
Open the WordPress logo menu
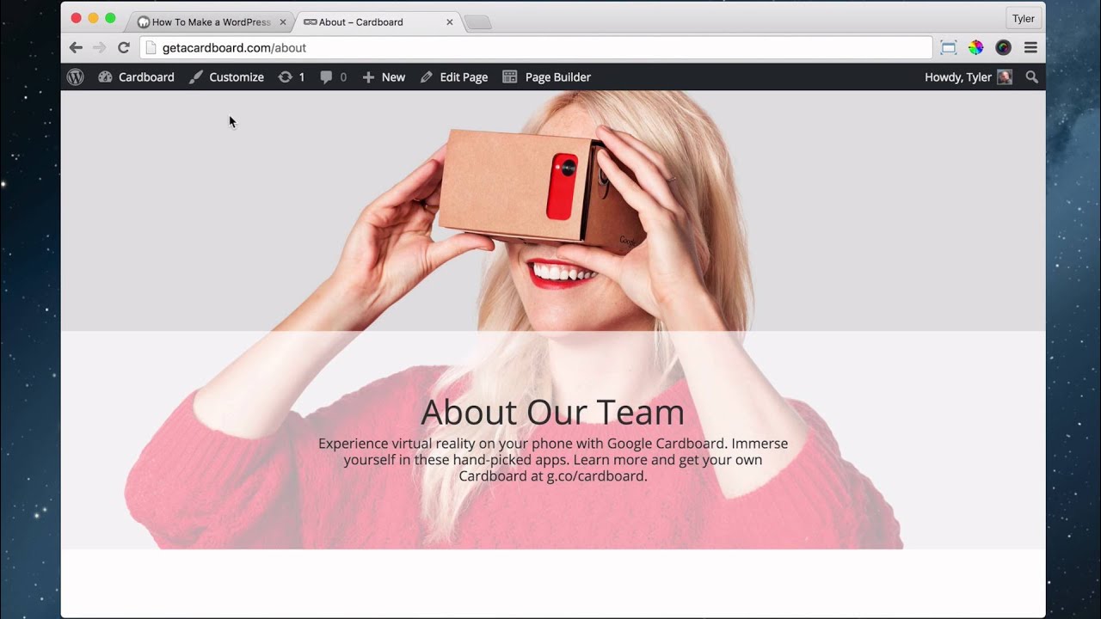76,77
